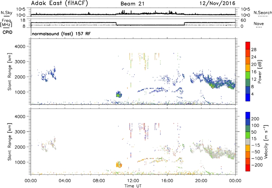Click the frequency step-down at 10:00

point(116,24)
